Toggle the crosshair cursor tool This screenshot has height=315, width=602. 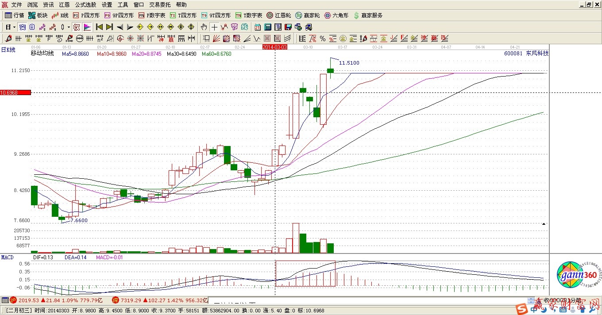click(214, 27)
